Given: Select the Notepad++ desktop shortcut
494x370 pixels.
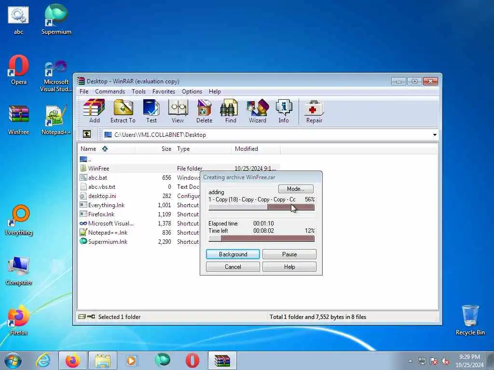Looking at the screenshot, I should (x=56, y=120).
